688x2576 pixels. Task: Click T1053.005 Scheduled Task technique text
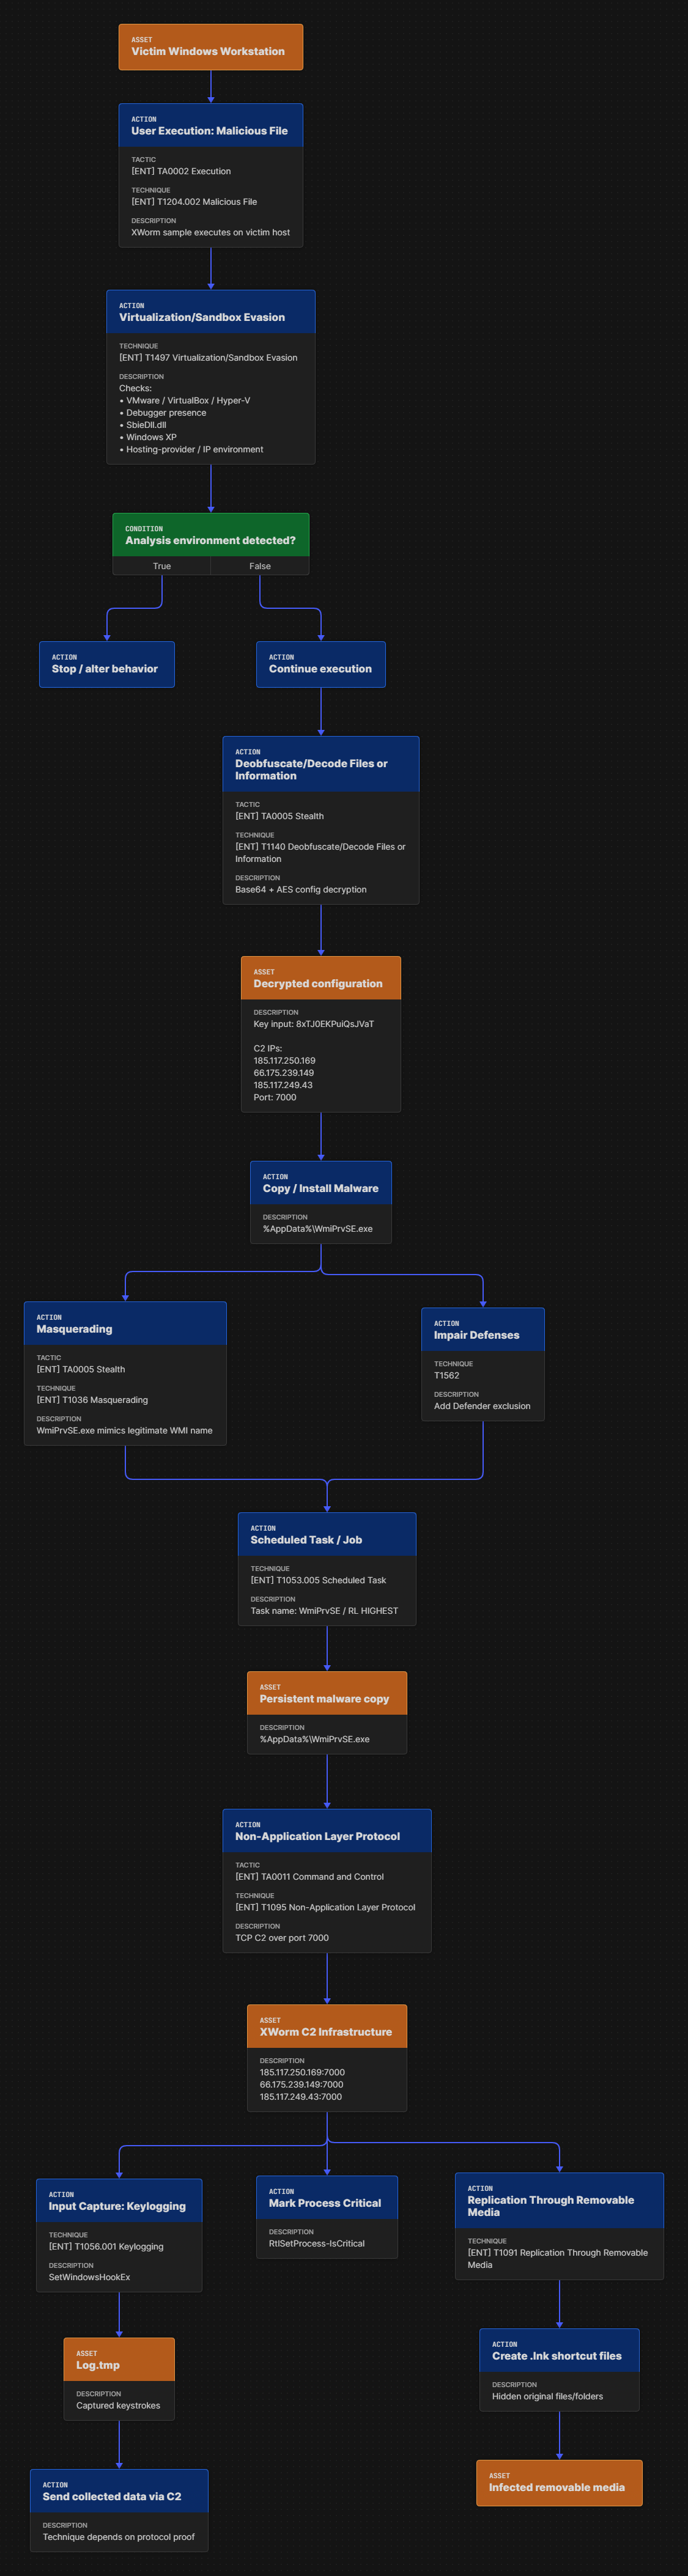click(x=318, y=1580)
